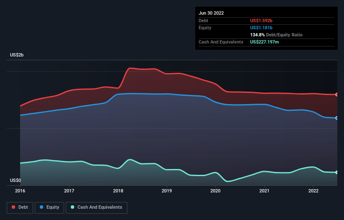Image resolution: width=344 pixels, height=220 pixels.
Task: Click the US$0 axis label
Action: (x=16, y=180)
